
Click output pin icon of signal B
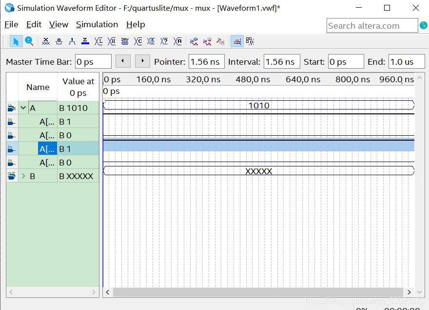coord(12,176)
